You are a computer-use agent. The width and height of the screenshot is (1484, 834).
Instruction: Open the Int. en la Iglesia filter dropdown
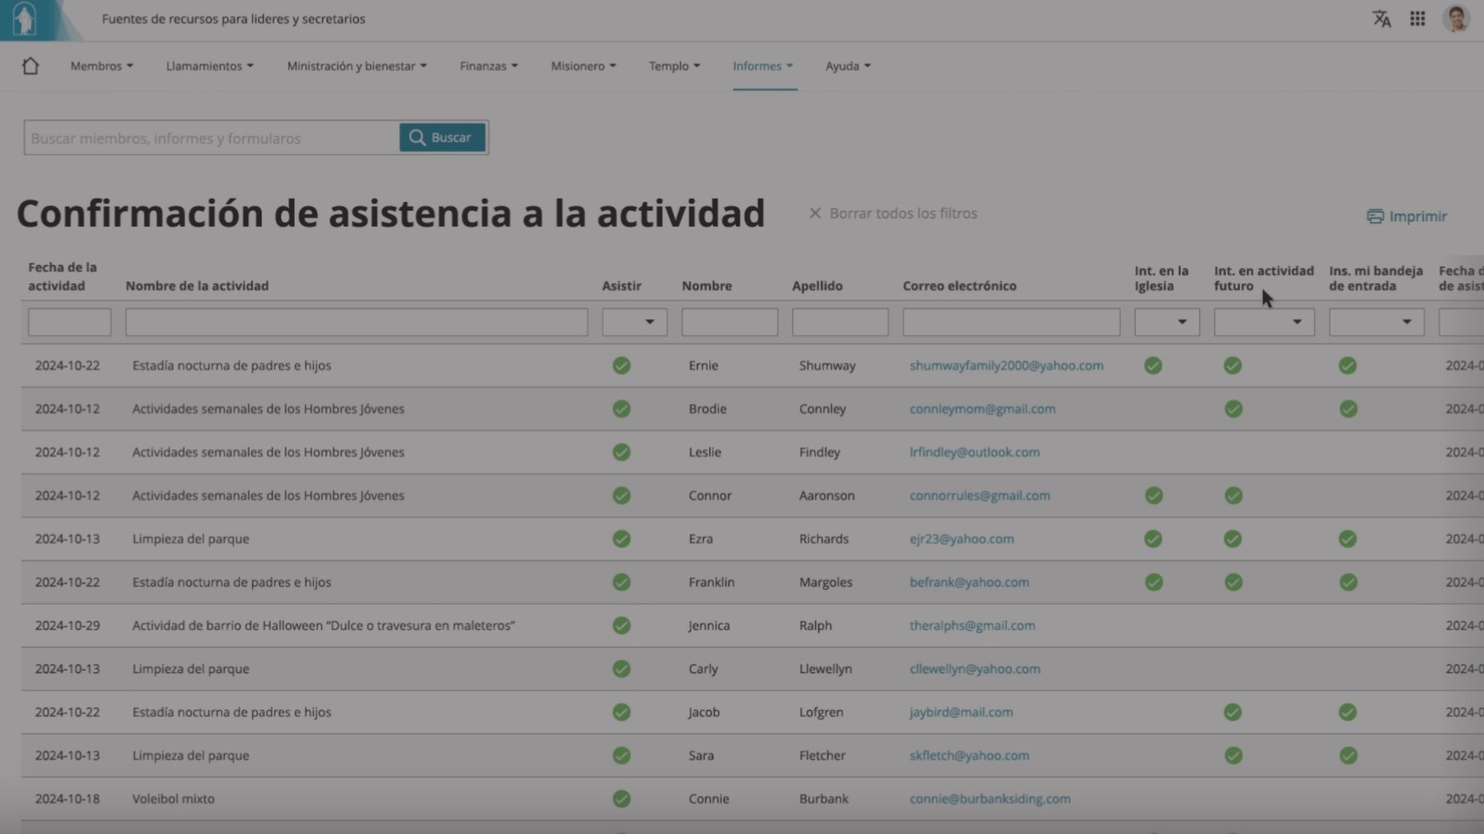(x=1167, y=322)
